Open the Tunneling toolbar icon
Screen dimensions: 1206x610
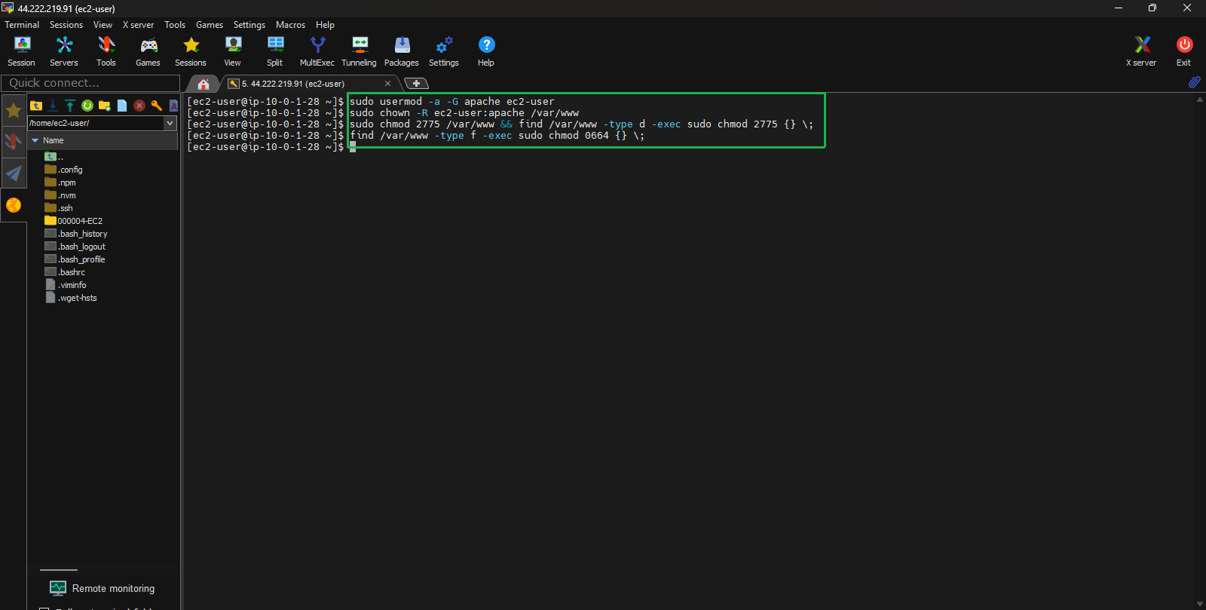pyautogui.click(x=360, y=51)
